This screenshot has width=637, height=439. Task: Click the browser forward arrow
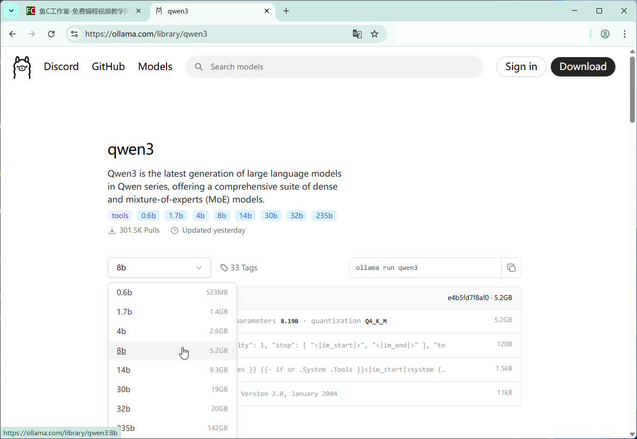(32, 34)
